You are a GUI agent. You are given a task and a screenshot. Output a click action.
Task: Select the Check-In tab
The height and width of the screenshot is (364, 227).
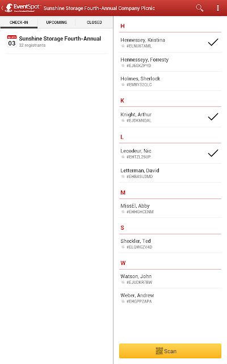click(x=19, y=22)
